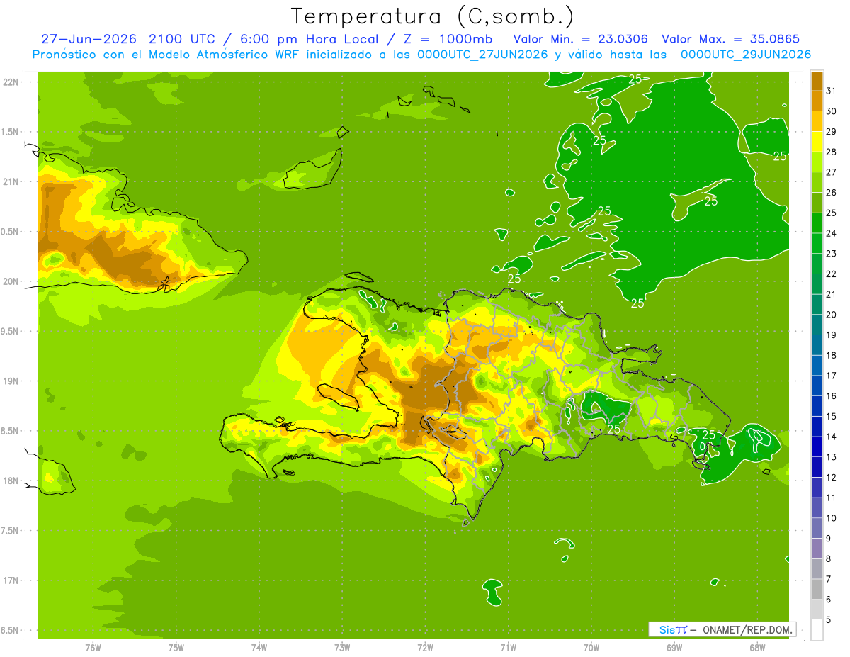The width and height of the screenshot is (850, 657).
Task: Click yellow legend swatch between 28 and 29
Action: (817, 142)
